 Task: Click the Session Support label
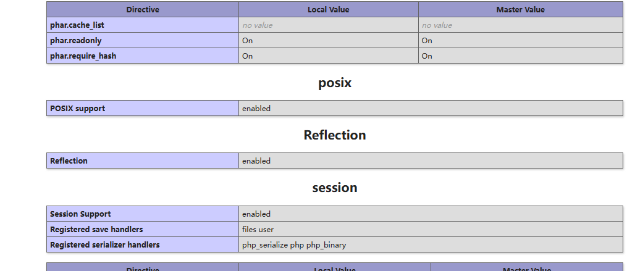(80, 214)
